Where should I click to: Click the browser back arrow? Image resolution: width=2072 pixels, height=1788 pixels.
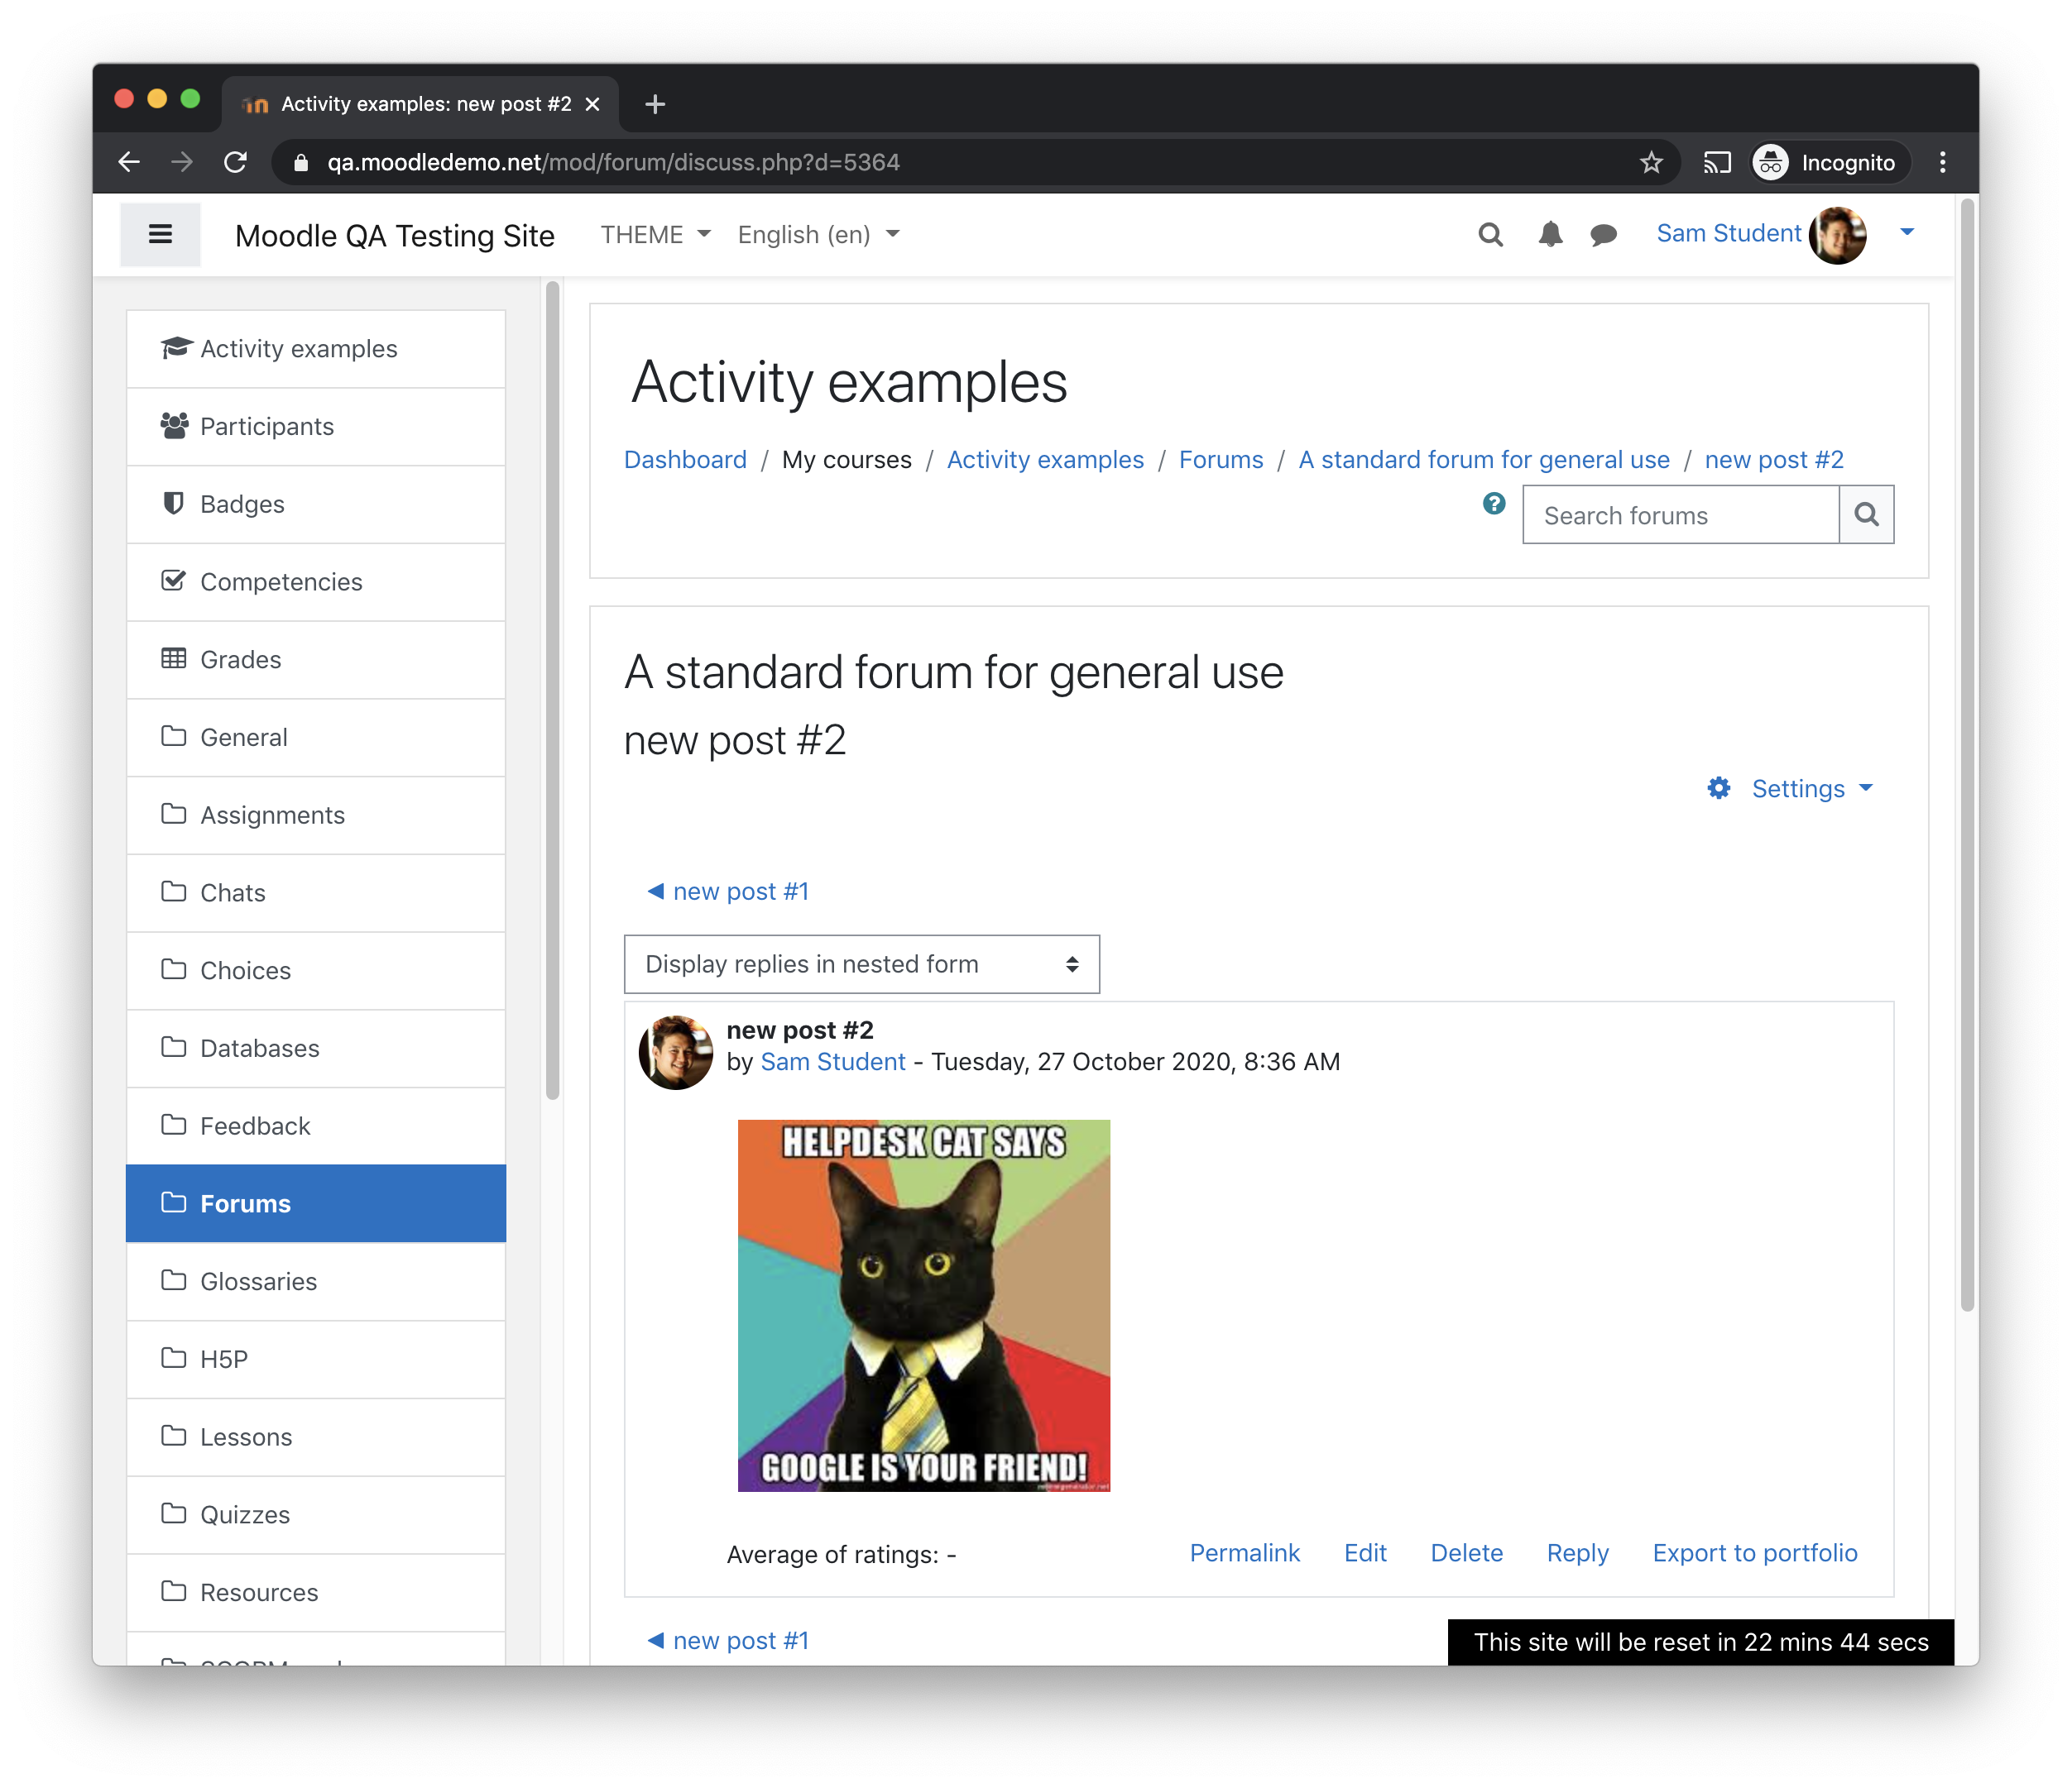tap(129, 162)
